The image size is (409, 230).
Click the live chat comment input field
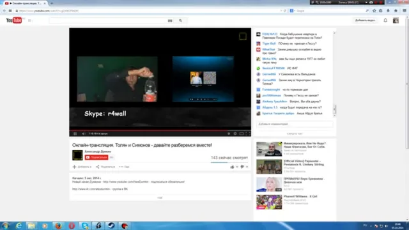tap(295, 124)
